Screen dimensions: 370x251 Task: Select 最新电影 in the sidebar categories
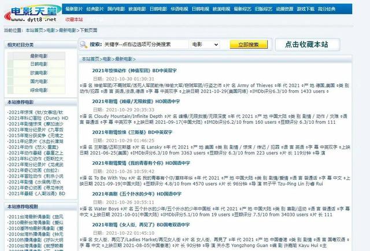(x=39, y=56)
